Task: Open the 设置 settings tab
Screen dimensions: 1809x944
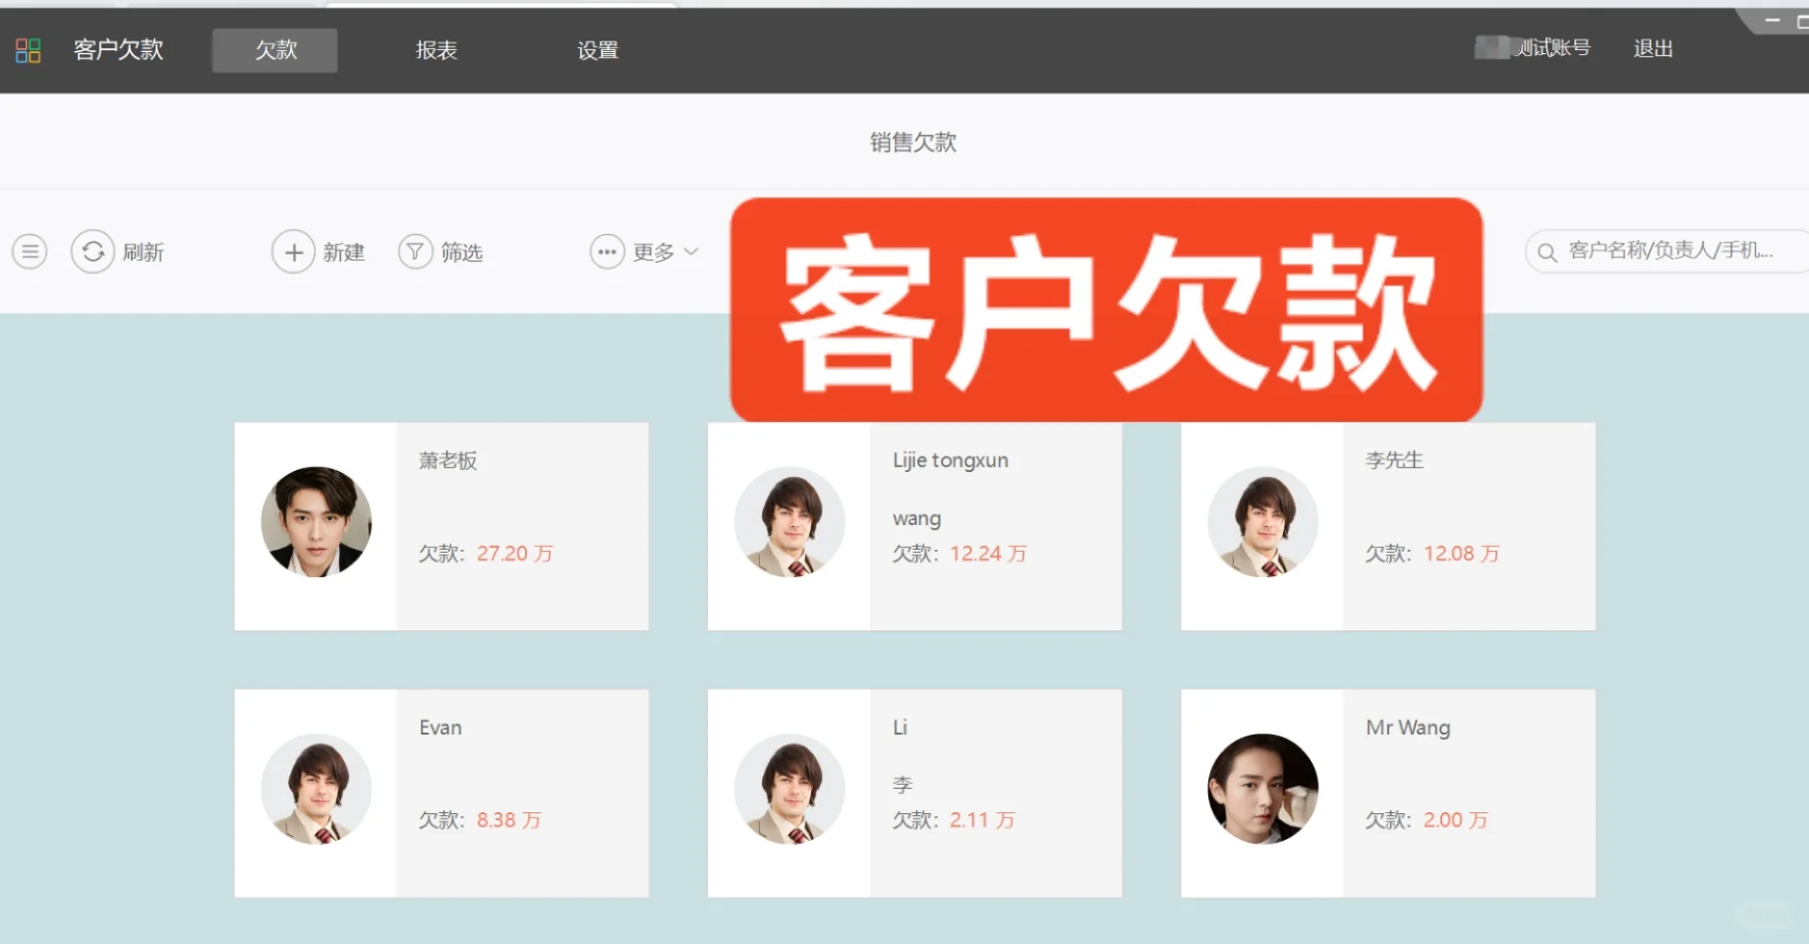Action: pyautogui.click(x=597, y=49)
